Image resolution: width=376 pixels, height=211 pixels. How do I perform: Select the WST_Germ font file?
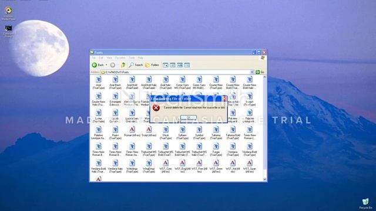(x=216, y=166)
